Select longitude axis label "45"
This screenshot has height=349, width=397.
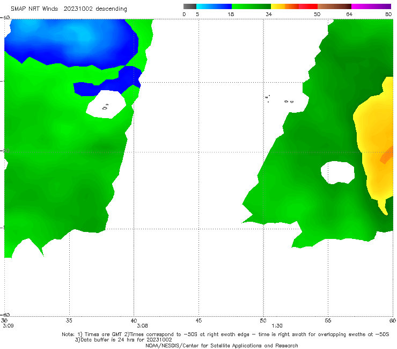[198, 321]
